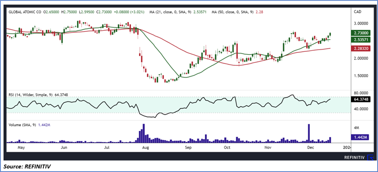Click the 4M volume axis label
378x172 pixels.
coord(357,127)
